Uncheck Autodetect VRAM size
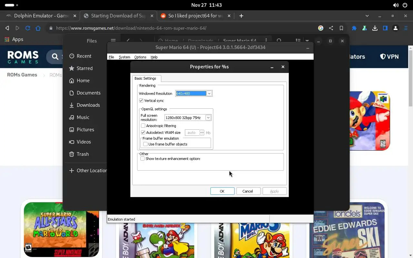Screen dimensions: 413x258 pyautogui.click(x=143, y=133)
